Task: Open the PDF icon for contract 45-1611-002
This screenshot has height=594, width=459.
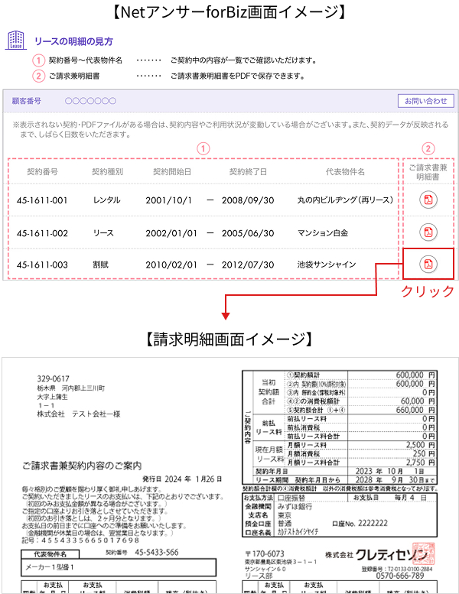Action: (428, 232)
